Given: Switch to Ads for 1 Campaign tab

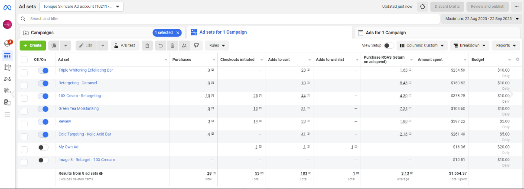Looking at the screenshot, I should click(x=437, y=33).
